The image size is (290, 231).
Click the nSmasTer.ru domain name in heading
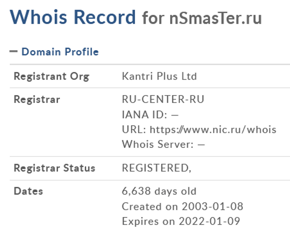point(215,18)
